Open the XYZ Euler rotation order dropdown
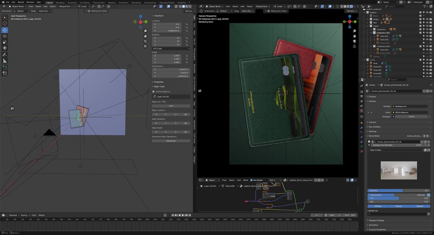 [170, 48]
